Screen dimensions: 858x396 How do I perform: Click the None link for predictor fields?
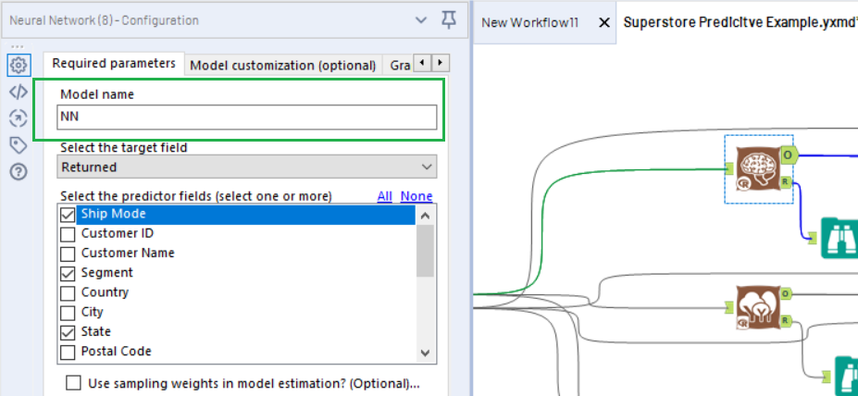[417, 196]
